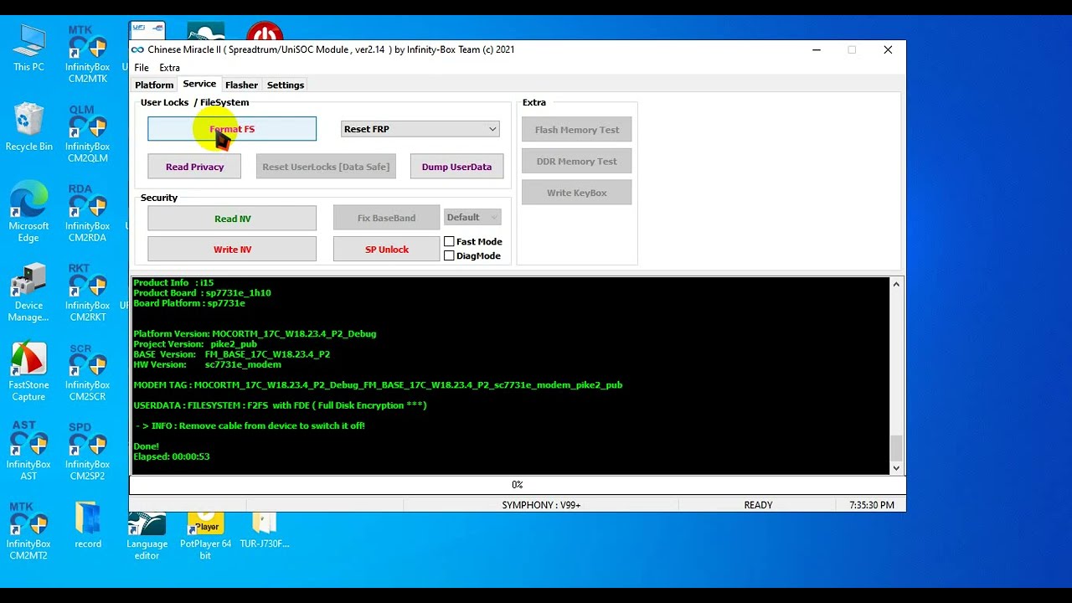Open the Recycle Bin icon
This screenshot has width=1072, height=603.
tap(28, 127)
